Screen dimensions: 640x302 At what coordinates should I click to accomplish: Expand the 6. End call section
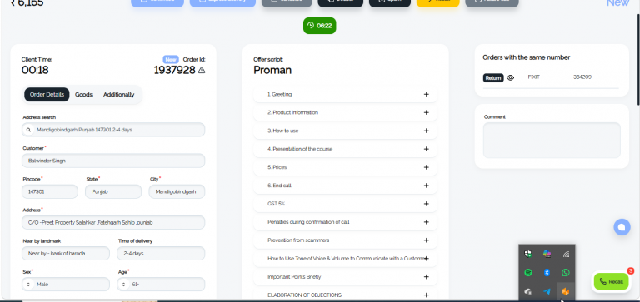pos(345,186)
